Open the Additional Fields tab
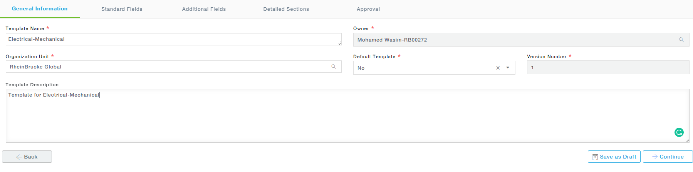Viewport: 693px width, 172px height. (x=204, y=9)
